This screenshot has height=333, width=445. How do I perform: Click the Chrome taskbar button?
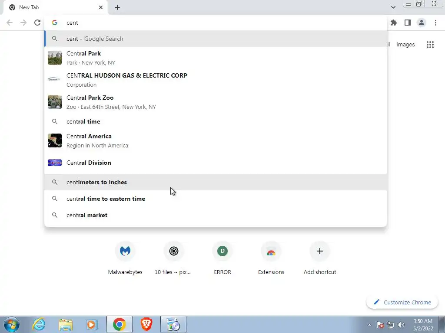(x=119, y=324)
